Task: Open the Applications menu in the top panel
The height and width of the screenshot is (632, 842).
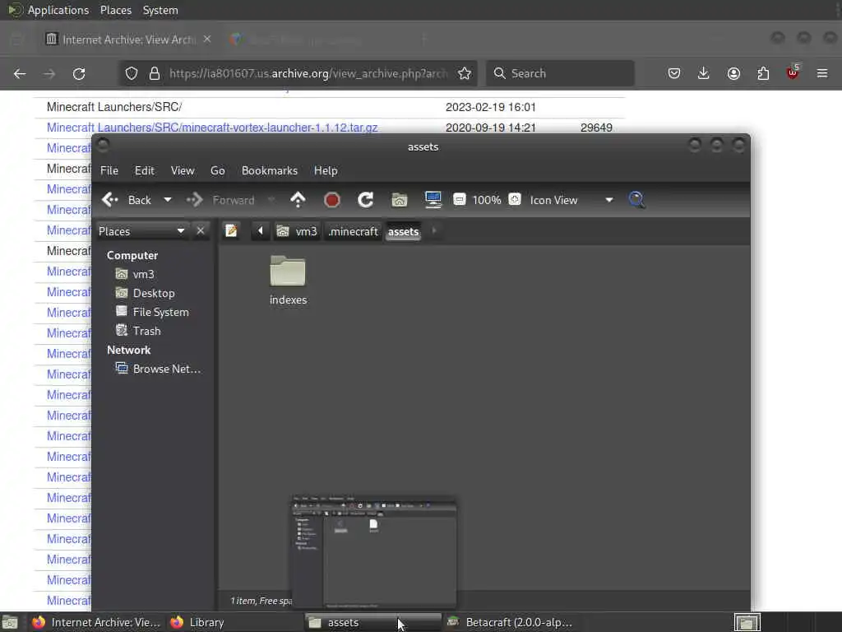Action: 58,10
